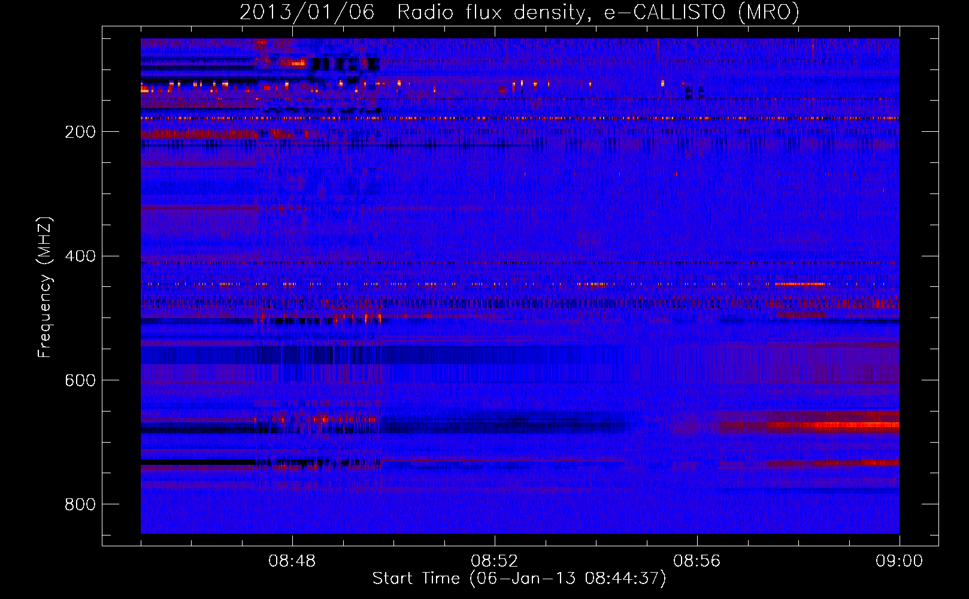Click the "Start Time (06-Jan-13 08:44:37)" label
Screen dimensions: 969x599
(519, 579)
